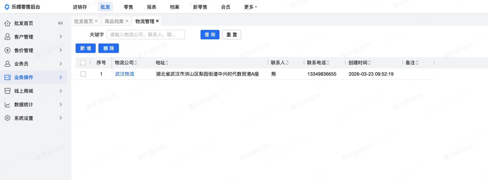Expand 业务操作 submenu chevron
This screenshot has height=180, width=488.
pos(61,77)
